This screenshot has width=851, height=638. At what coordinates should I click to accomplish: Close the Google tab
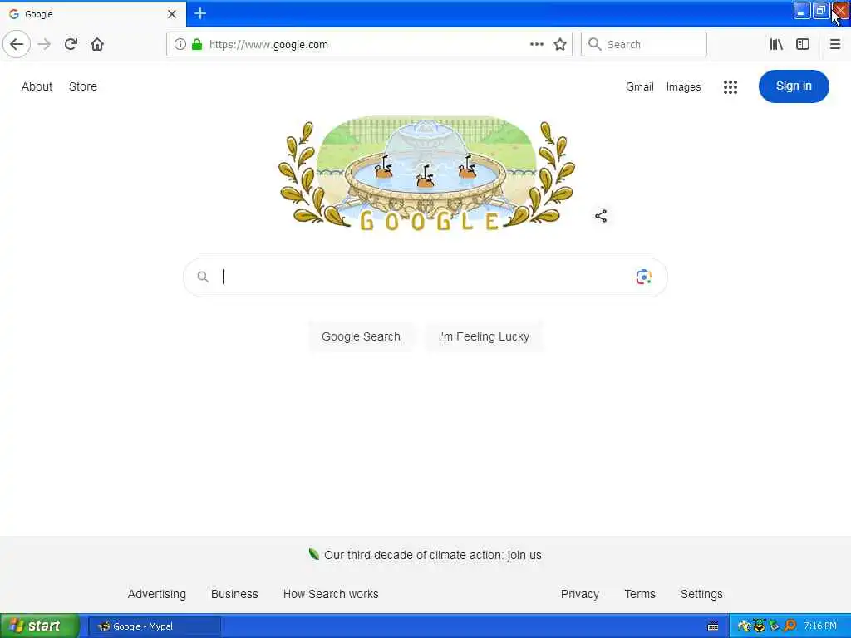[172, 14]
